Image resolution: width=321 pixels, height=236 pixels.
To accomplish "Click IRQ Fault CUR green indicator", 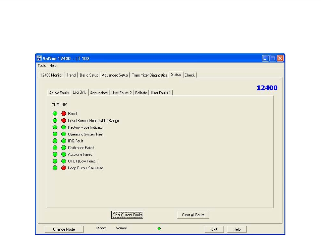I will point(55,141).
